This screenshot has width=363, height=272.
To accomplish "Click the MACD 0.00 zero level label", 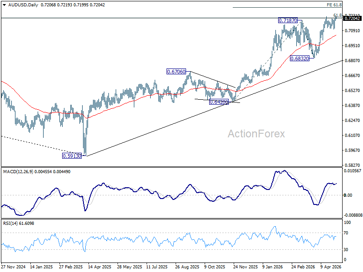I will [x=348, y=195].
